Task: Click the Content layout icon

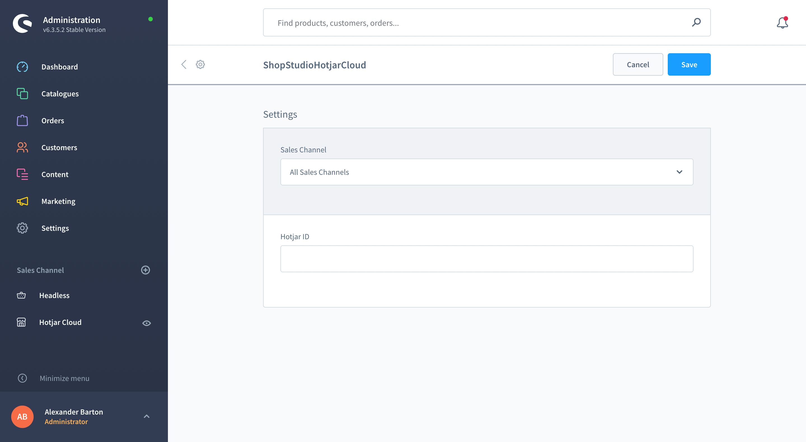Action: 22,175
